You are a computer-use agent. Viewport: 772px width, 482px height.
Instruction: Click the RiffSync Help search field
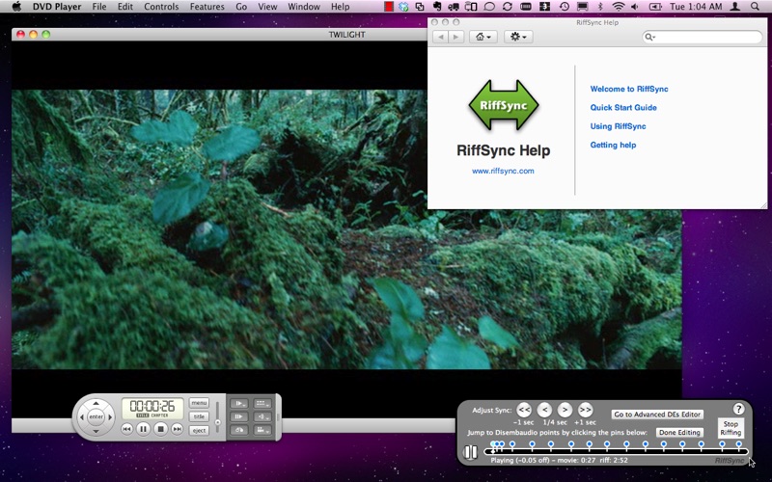click(x=703, y=37)
